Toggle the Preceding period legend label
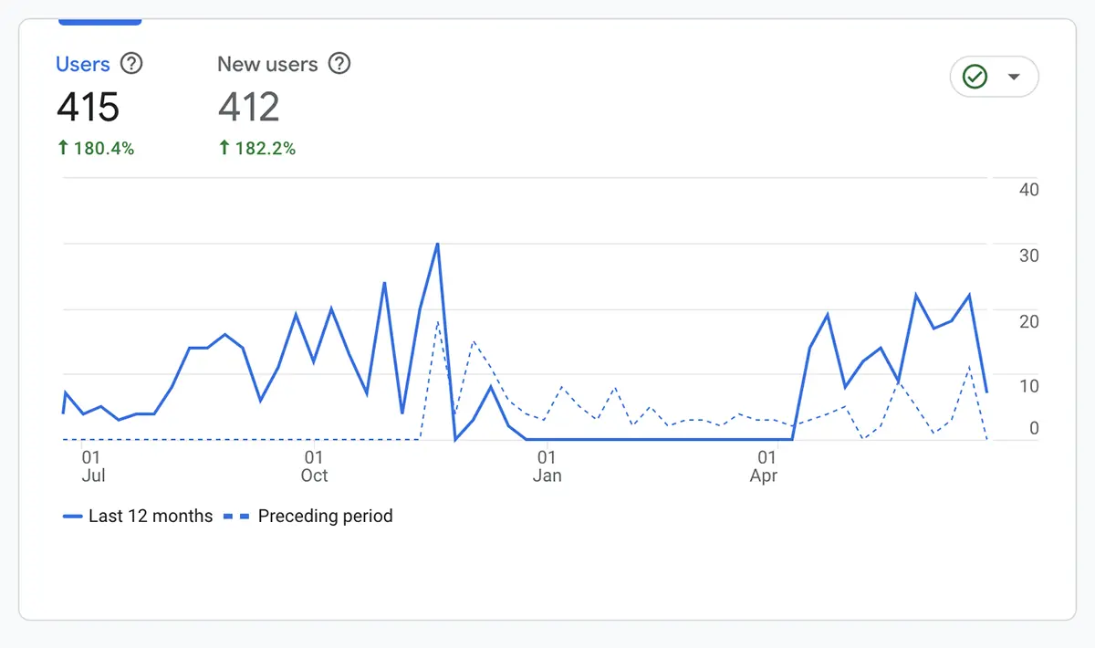The width and height of the screenshot is (1095, 648). (x=325, y=516)
